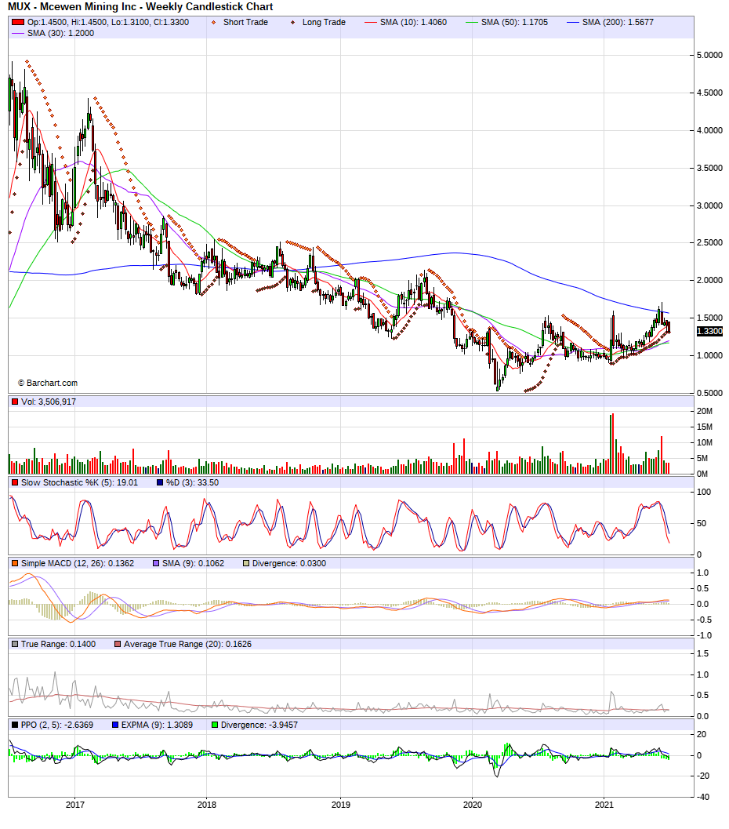Click the 2.5000 price axis label
Screen dimensions: 729x829
[x=709, y=242]
